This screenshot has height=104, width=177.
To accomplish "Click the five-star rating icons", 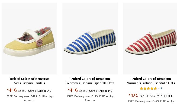I will click(148, 89).
